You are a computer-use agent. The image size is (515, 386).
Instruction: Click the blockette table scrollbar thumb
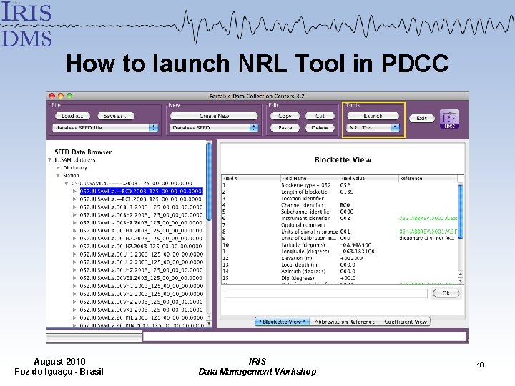(x=461, y=212)
